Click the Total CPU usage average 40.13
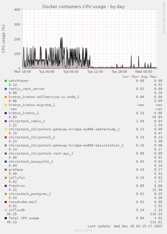 (x=12, y=222)
